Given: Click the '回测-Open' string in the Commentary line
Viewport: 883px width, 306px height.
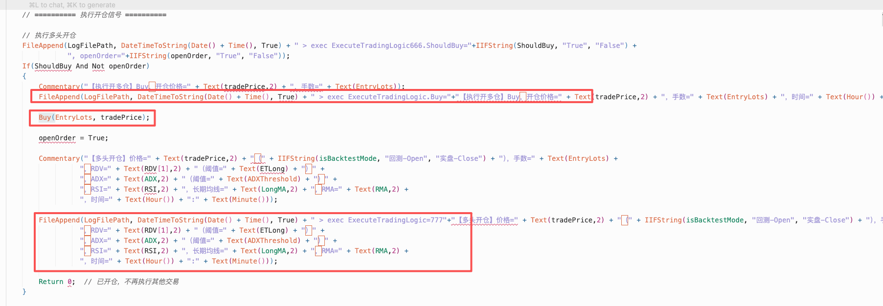Looking at the screenshot, I should 405,158.
